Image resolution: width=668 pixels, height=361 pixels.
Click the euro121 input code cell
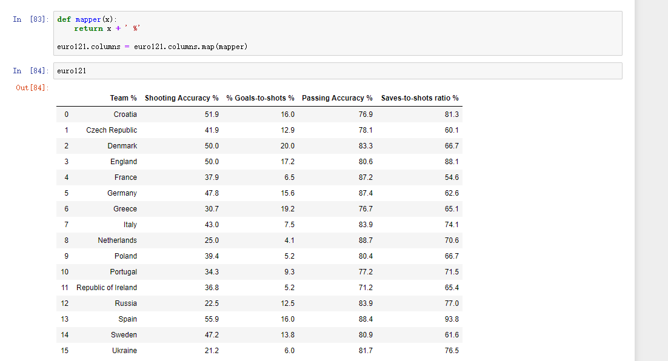point(338,71)
